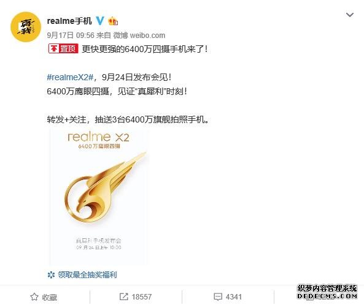Open the realme X2 poster image
This screenshot has height=305, width=364.
[99, 197]
